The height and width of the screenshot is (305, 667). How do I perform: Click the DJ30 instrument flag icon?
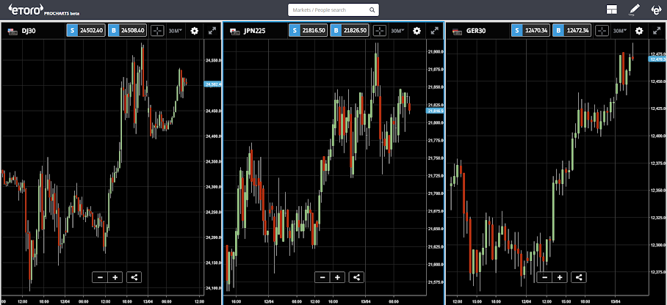coord(12,31)
